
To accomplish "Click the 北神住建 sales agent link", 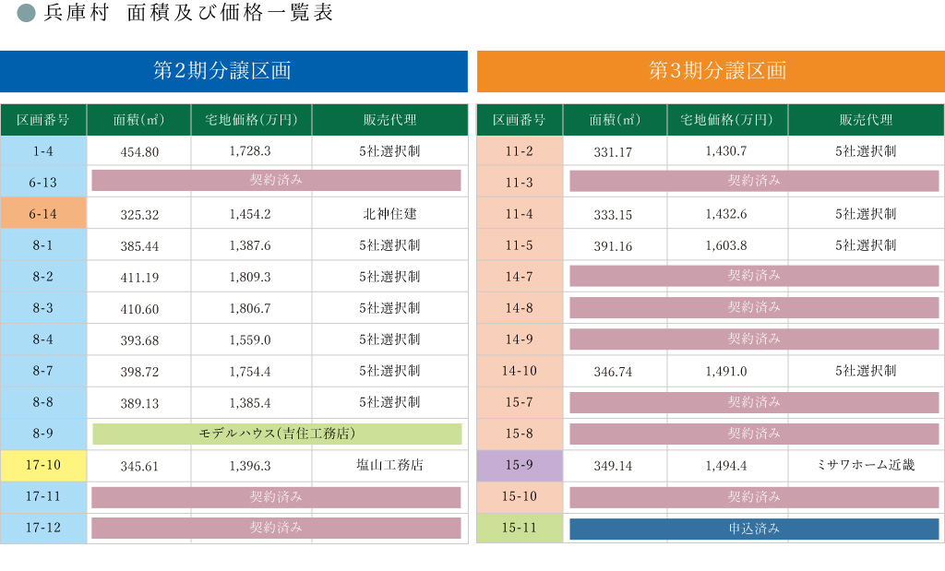I will (x=389, y=214).
